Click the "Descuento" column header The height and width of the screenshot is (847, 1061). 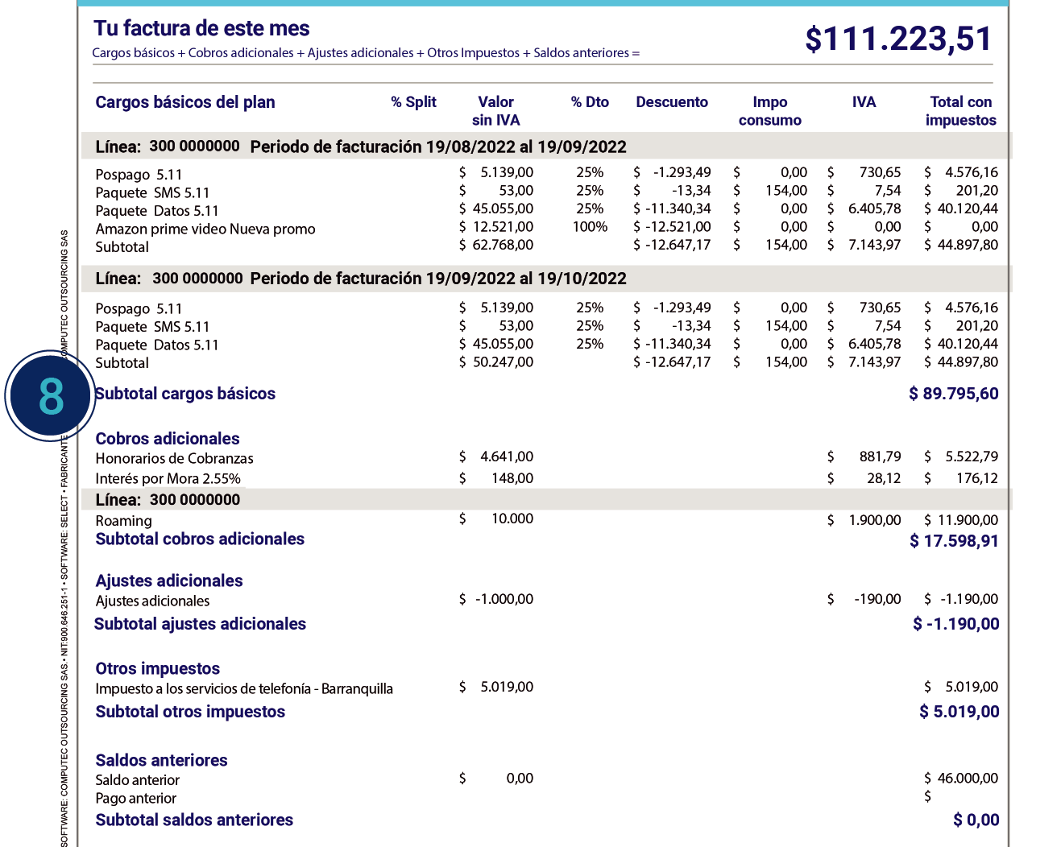[672, 102]
